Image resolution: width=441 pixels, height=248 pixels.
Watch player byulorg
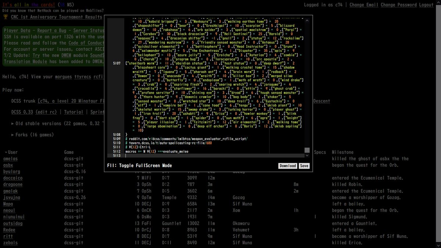pyautogui.click(x=11, y=172)
